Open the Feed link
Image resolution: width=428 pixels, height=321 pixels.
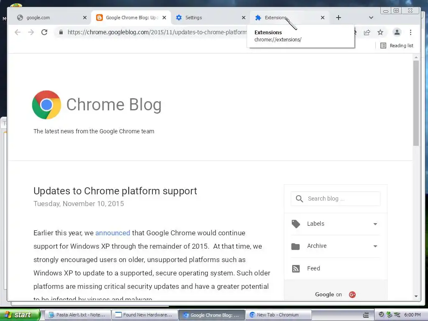point(313,268)
